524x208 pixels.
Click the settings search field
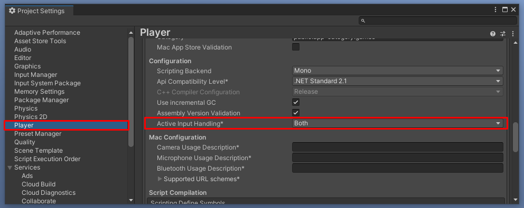pyautogui.click(x=438, y=21)
